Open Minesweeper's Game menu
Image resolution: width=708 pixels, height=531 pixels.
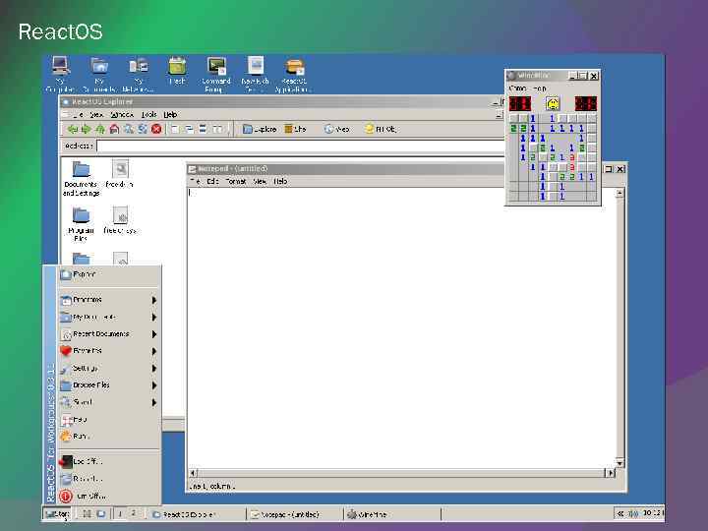coord(517,88)
